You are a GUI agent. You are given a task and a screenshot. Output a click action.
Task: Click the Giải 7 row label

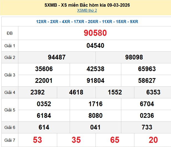click(x=10, y=140)
